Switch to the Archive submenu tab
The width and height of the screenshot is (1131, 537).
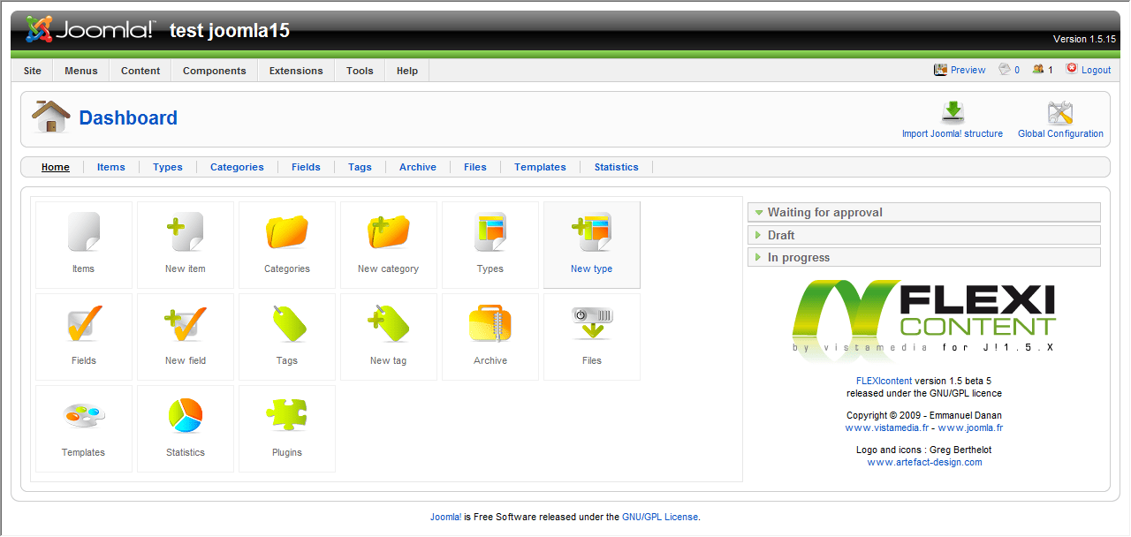click(x=418, y=167)
